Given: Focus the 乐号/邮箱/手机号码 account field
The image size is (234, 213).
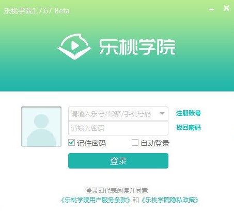Looking at the screenshot, I should point(118,114).
